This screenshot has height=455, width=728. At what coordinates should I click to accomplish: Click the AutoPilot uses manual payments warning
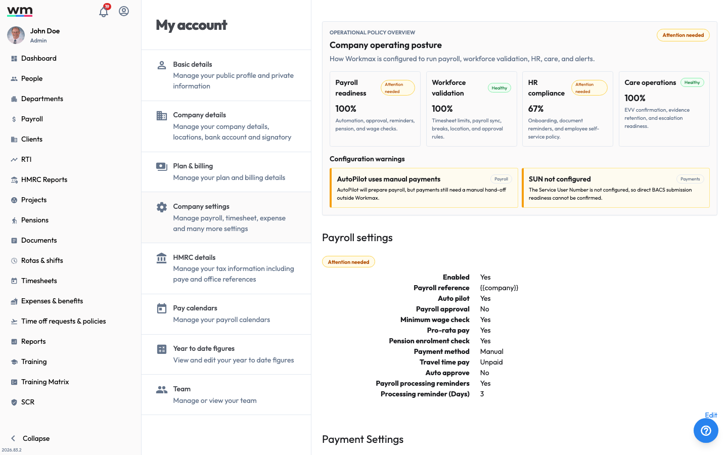point(424,188)
